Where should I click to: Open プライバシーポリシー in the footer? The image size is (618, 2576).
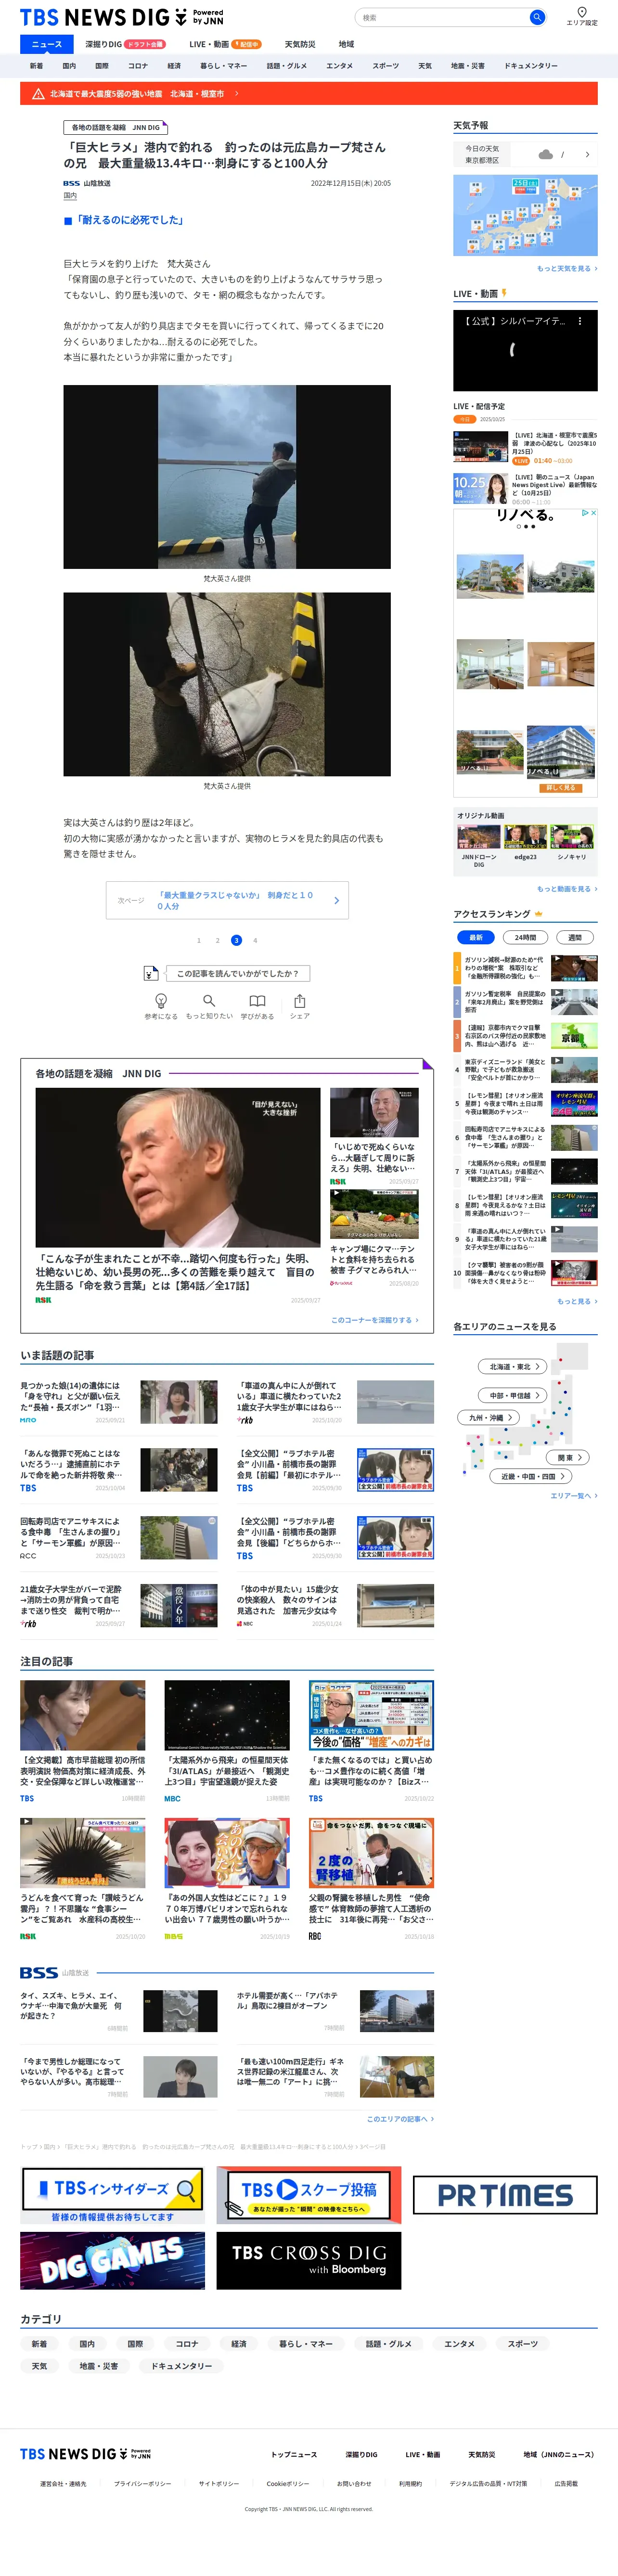pyautogui.click(x=142, y=2483)
